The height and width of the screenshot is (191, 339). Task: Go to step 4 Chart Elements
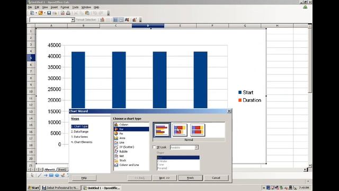pyautogui.click(x=82, y=142)
